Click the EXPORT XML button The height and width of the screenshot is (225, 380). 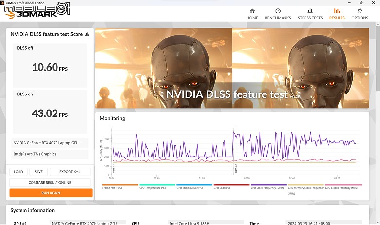coord(70,172)
